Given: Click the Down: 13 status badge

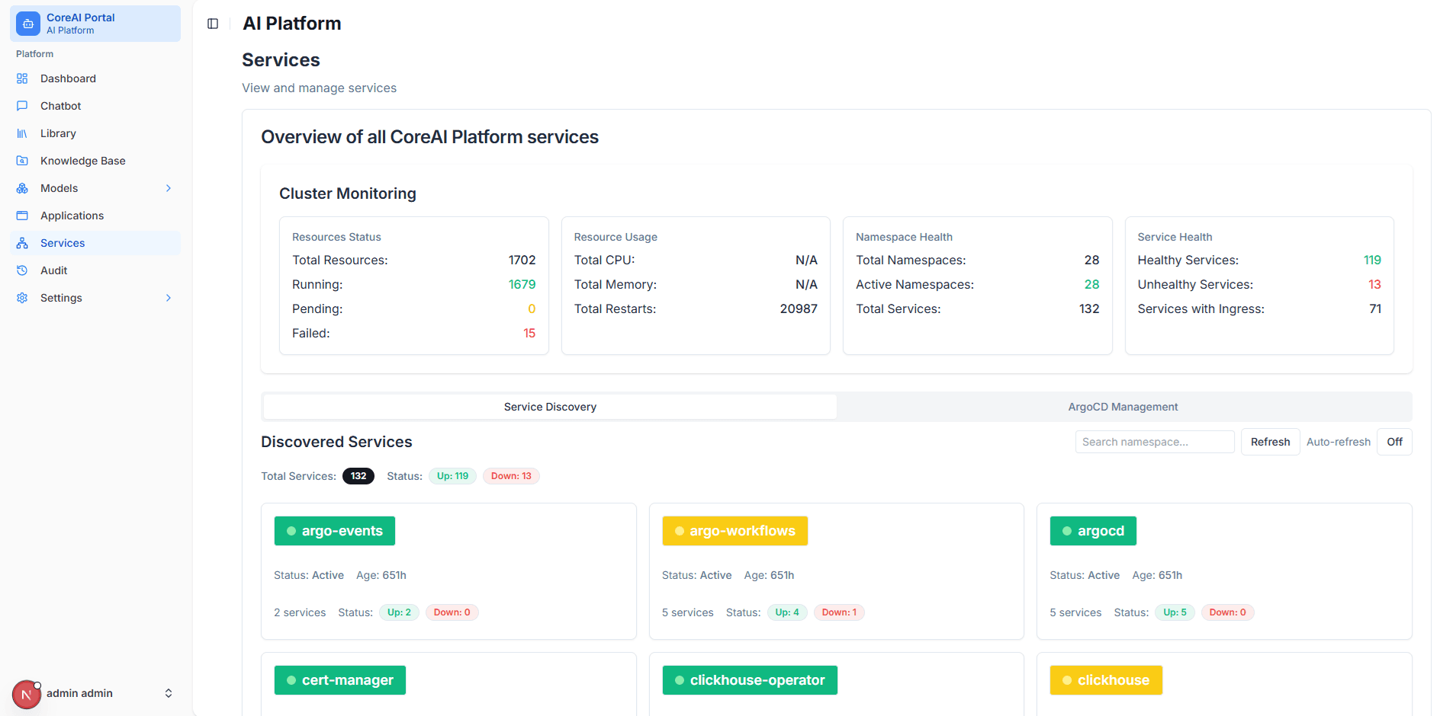Looking at the screenshot, I should pyautogui.click(x=511, y=476).
